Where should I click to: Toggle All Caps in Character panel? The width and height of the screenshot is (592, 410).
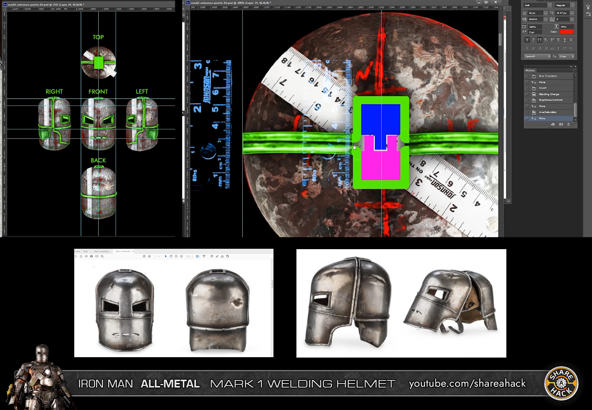(540, 40)
